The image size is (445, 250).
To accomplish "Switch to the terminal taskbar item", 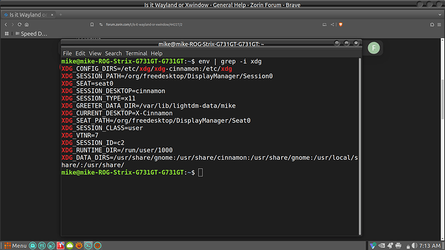I will coord(88,245).
